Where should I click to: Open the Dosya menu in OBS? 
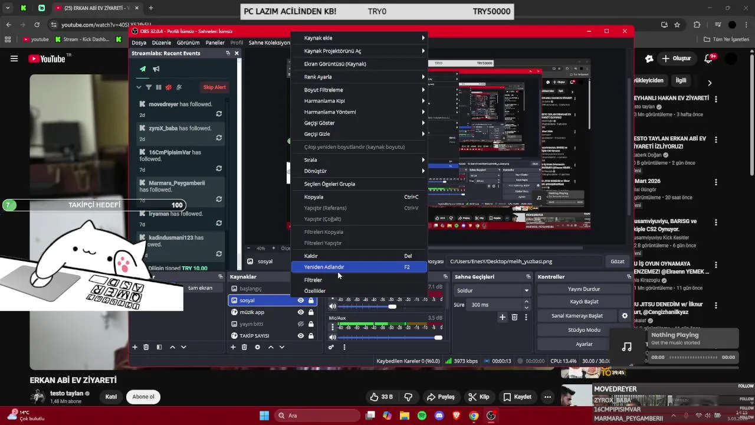tap(139, 42)
